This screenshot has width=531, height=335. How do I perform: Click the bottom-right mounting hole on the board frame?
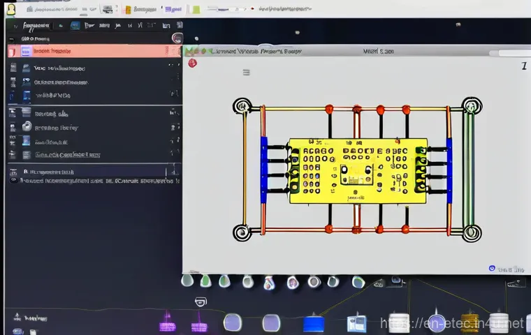pos(472,232)
